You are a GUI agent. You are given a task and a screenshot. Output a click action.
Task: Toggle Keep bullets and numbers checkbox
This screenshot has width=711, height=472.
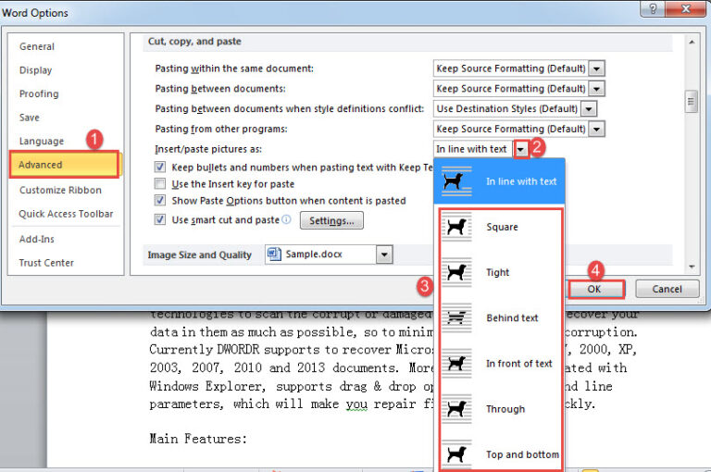coord(159,167)
